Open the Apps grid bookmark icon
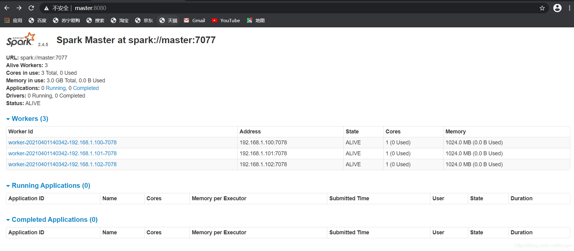The image size is (574, 251). click(x=7, y=20)
